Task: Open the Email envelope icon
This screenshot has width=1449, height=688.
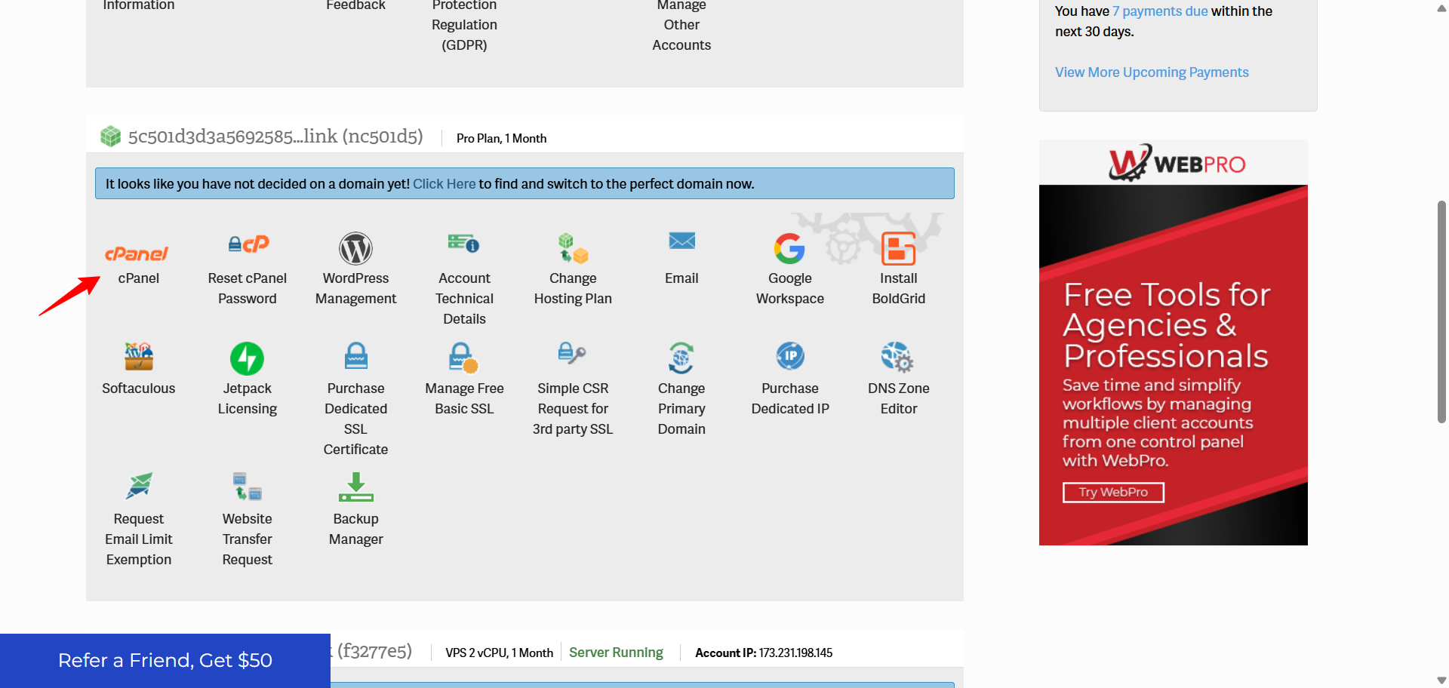Action: [x=681, y=241]
